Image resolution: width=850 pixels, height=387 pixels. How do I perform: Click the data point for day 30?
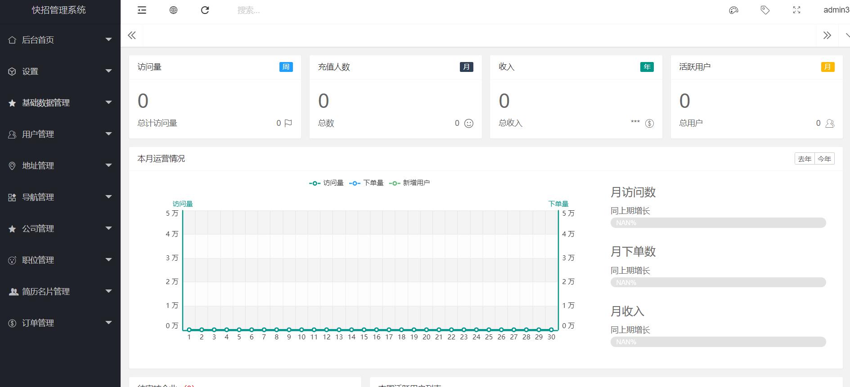click(551, 330)
